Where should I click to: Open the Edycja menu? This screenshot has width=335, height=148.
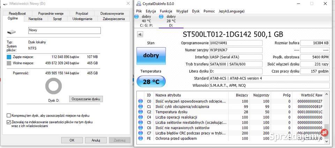coord(151,11)
